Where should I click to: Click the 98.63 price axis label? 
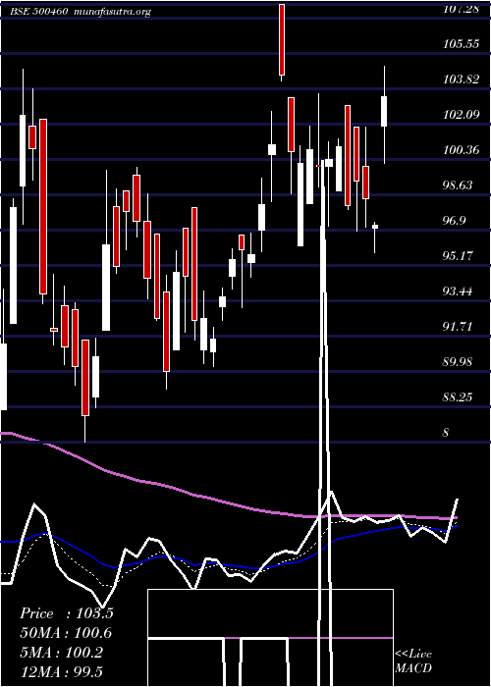[459, 185]
